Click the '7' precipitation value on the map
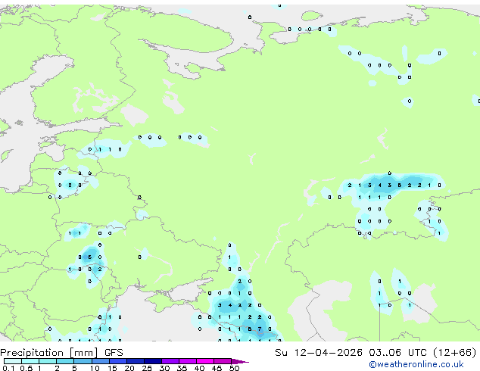The width and height of the screenshot is (480, 371). [260, 329]
